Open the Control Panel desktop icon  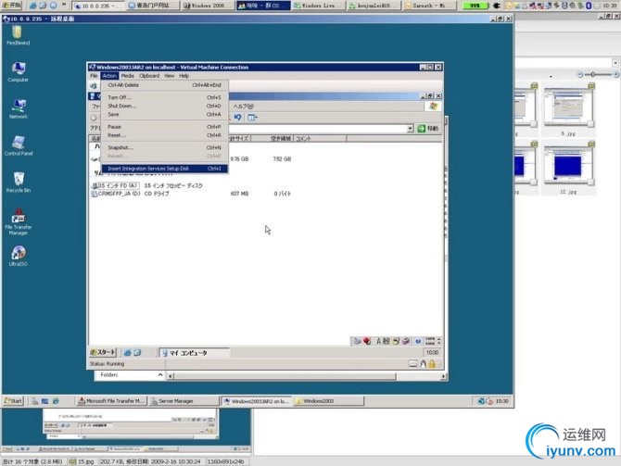[x=19, y=145]
